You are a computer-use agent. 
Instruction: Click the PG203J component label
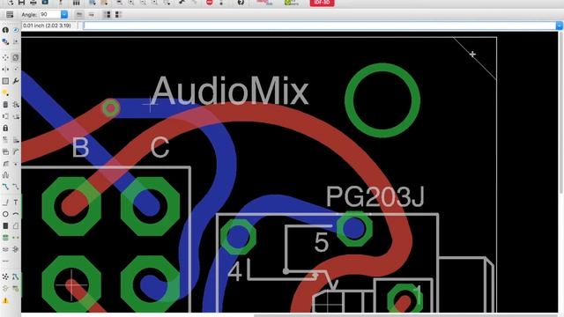pyautogui.click(x=375, y=196)
